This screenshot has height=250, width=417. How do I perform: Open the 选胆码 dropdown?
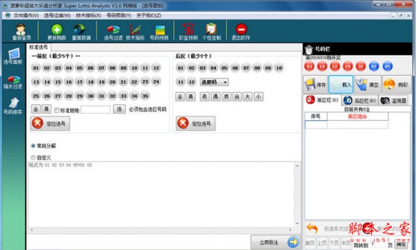coord(214,82)
